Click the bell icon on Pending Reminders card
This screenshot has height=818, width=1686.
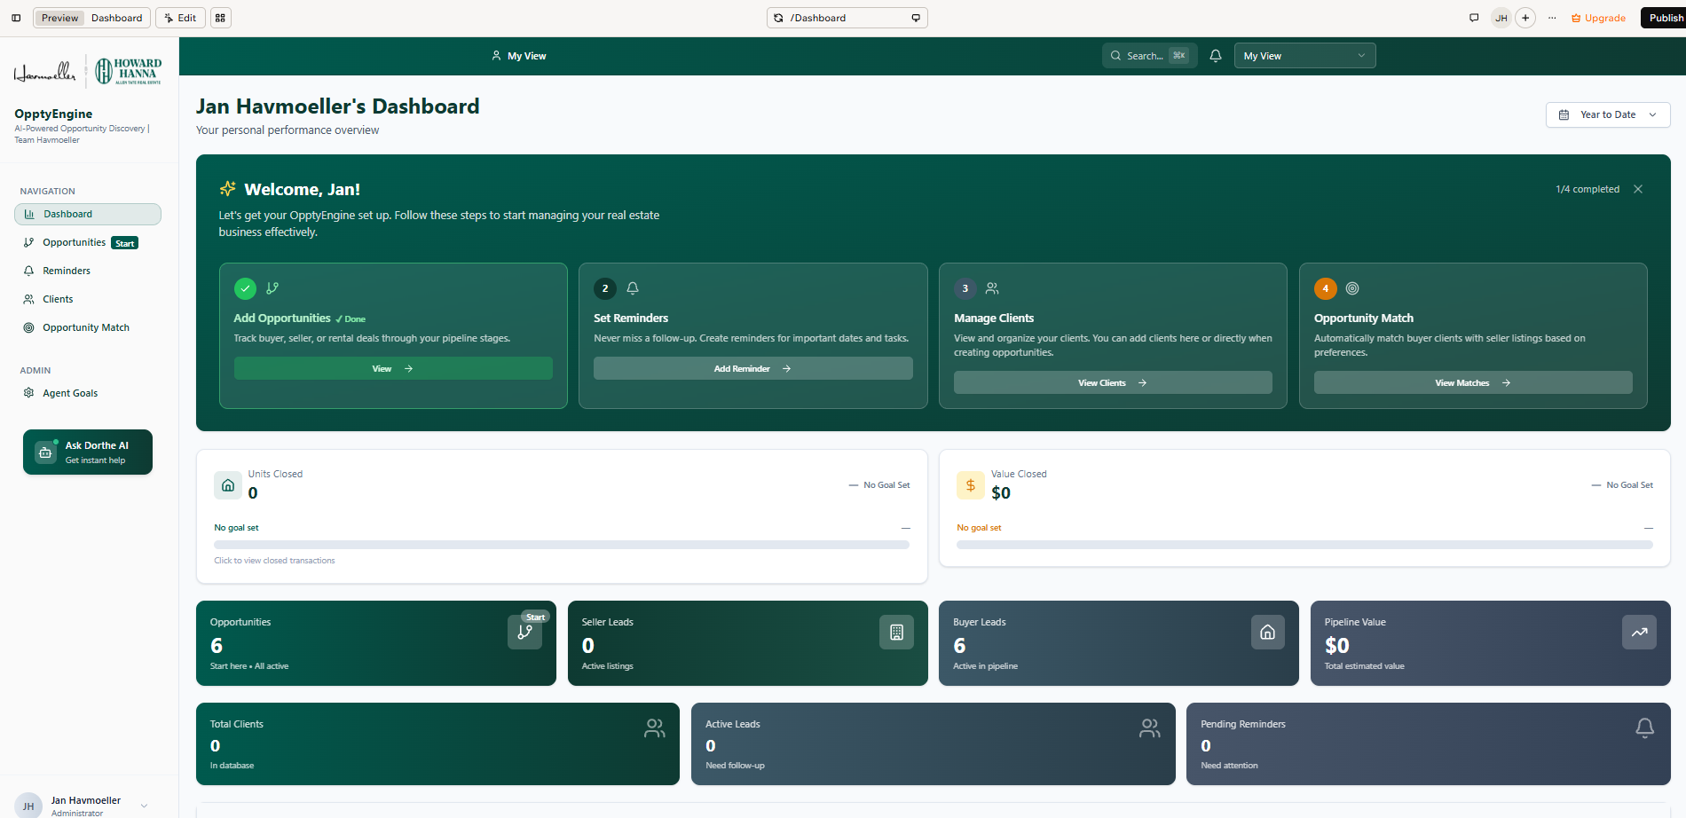pos(1644,728)
